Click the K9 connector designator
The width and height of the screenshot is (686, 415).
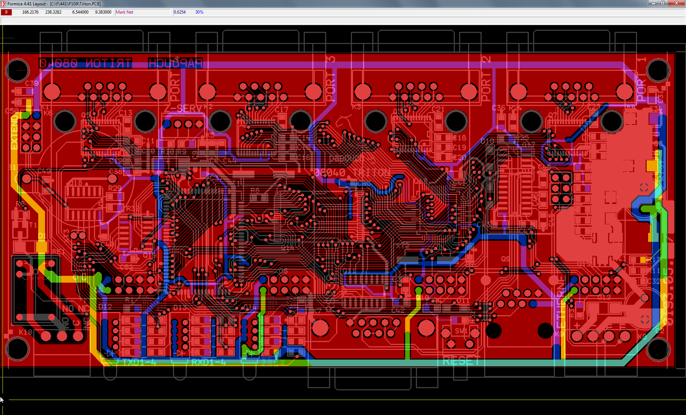tap(559, 334)
